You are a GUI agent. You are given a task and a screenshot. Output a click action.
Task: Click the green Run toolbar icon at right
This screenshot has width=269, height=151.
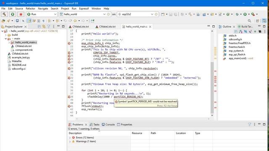[245, 14]
